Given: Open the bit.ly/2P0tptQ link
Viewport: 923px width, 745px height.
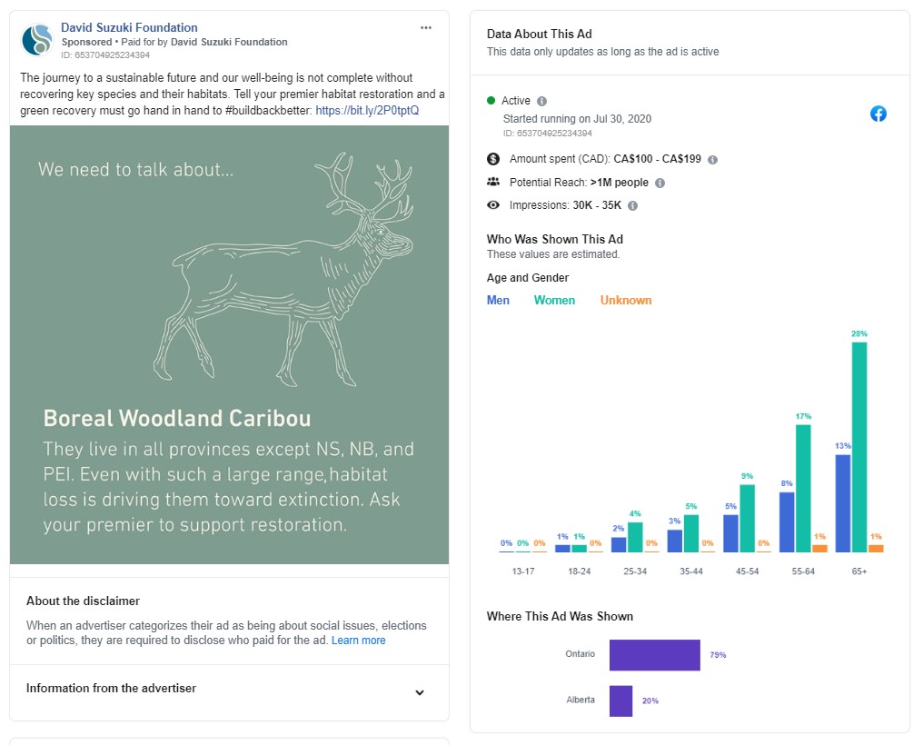Looking at the screenshot, I should (x=367, y=110).
